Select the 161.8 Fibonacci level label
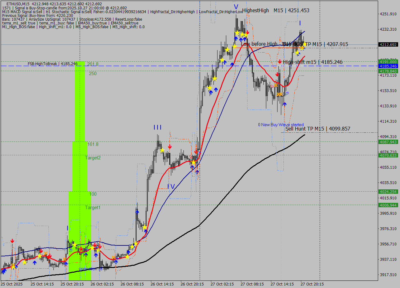 [x=93, y=144]
